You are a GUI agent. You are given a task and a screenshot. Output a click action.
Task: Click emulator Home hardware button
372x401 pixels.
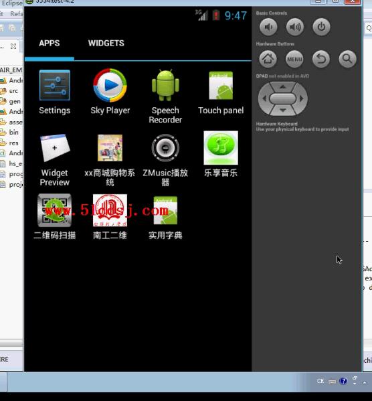pyautogui.click(x=268, y=59)
